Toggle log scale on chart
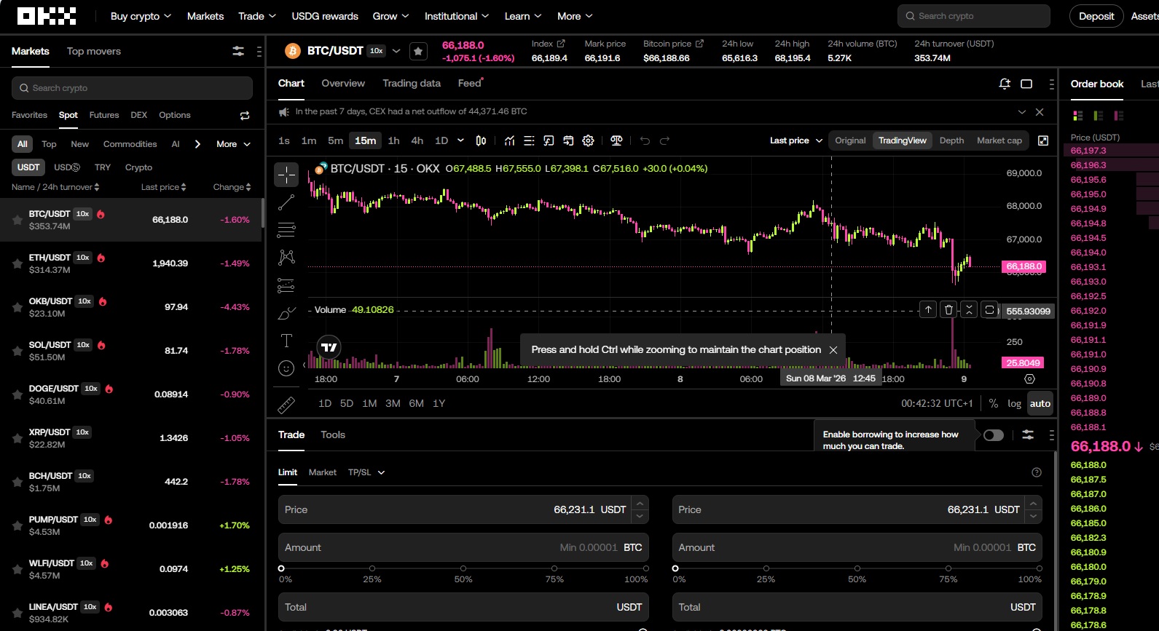This screenshot has width=1159, height=631. (1014, 403)
